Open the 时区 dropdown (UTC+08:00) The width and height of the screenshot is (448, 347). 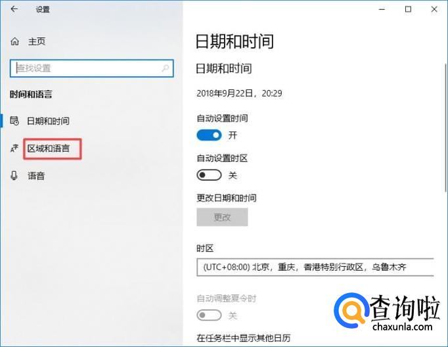pyautogui.click(x=315, y=267)
